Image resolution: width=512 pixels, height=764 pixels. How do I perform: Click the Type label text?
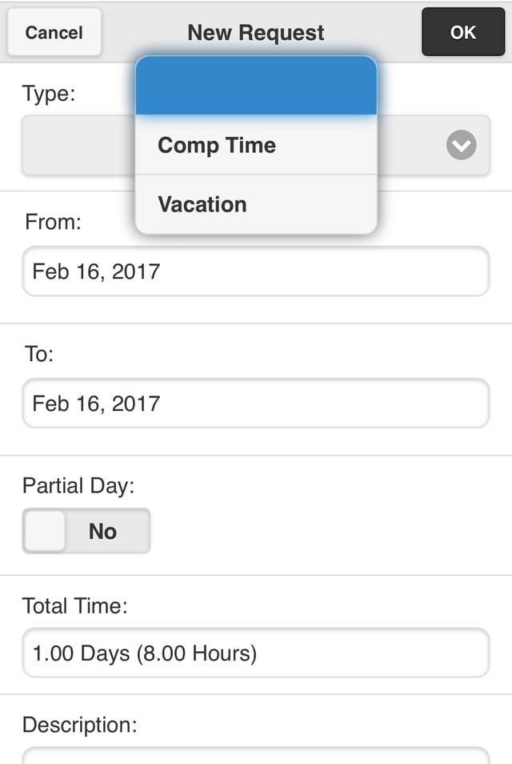tap(48, 94)
